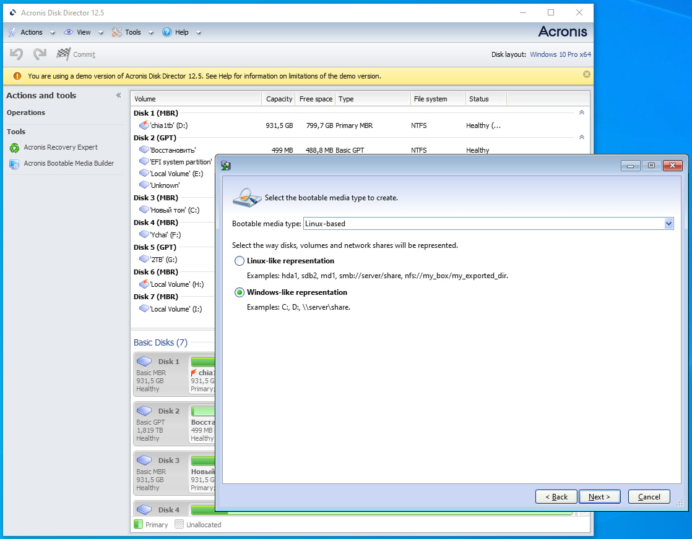Click volume icon of '2TB' (G:)
This screenshot has width=692, height=539.
144,259
